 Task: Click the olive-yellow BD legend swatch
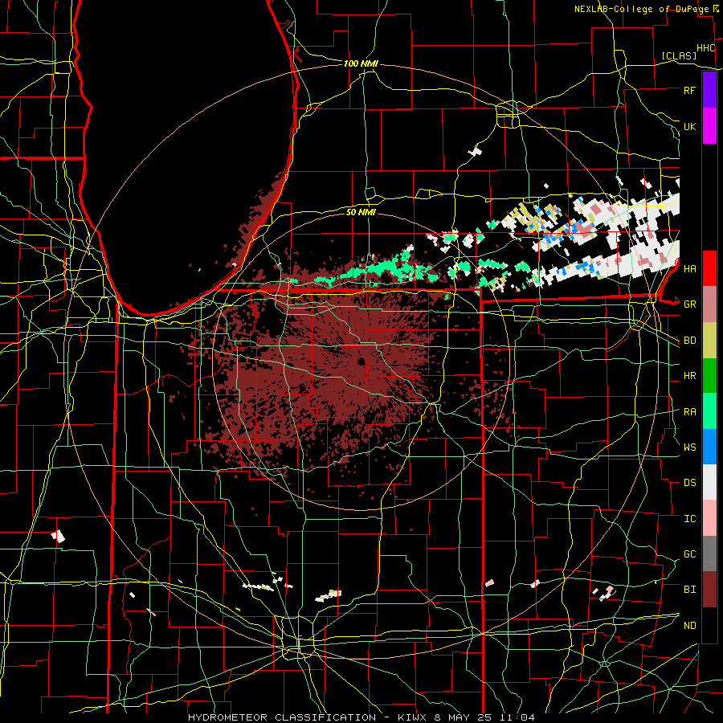pyautogui.click(x=709, y=341)
